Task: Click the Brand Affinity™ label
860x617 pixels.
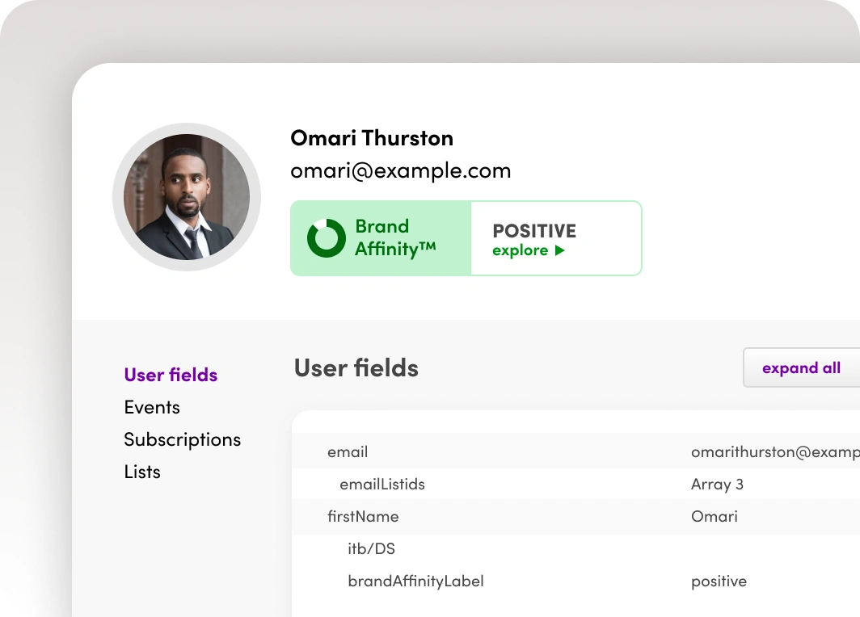Action: point(395,237)
